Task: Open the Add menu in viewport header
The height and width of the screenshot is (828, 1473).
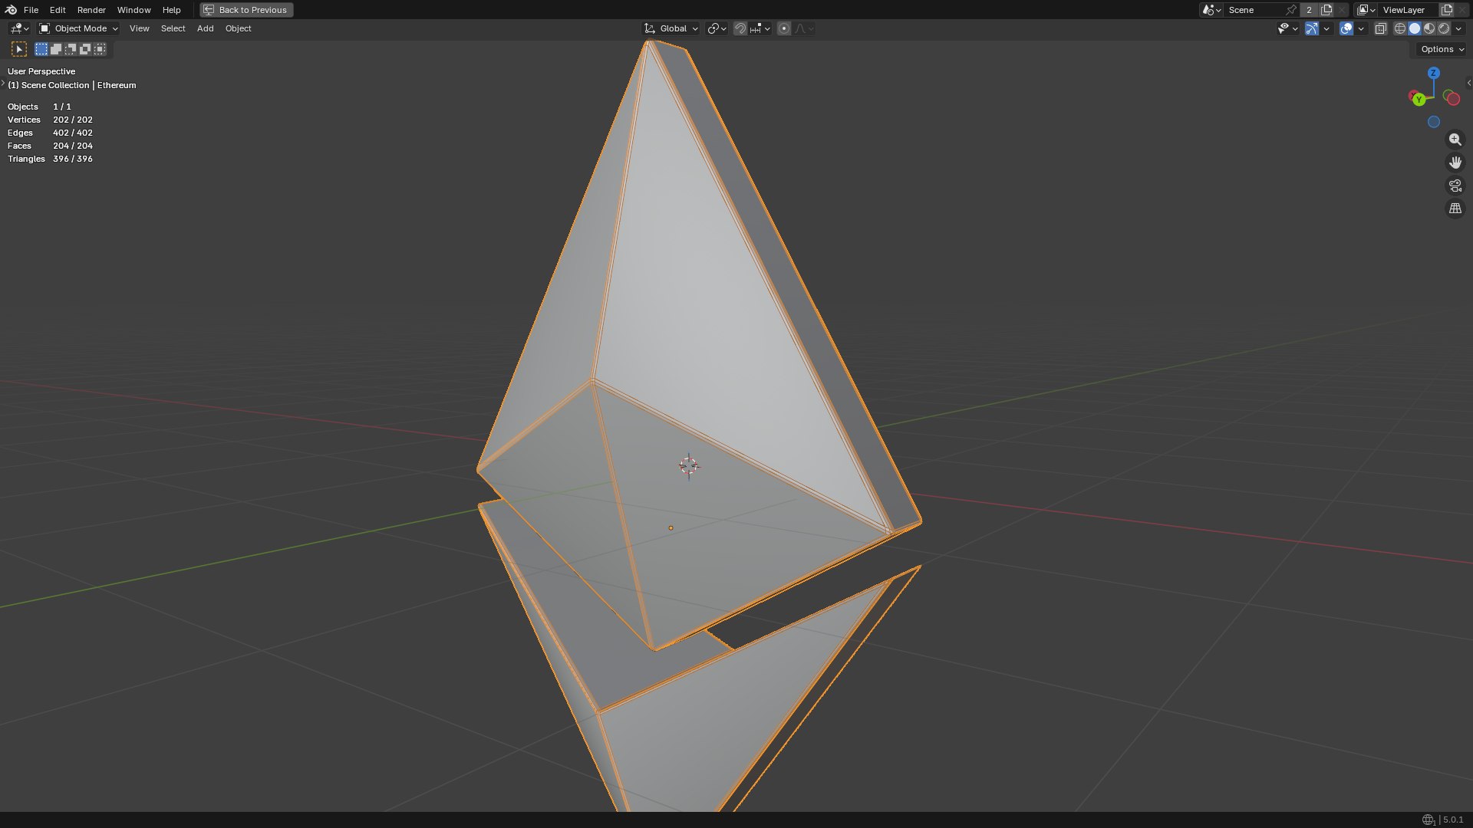Action: click(x=205, y=28)
